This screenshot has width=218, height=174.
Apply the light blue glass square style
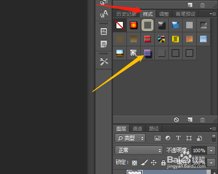[x=203, y=39]
